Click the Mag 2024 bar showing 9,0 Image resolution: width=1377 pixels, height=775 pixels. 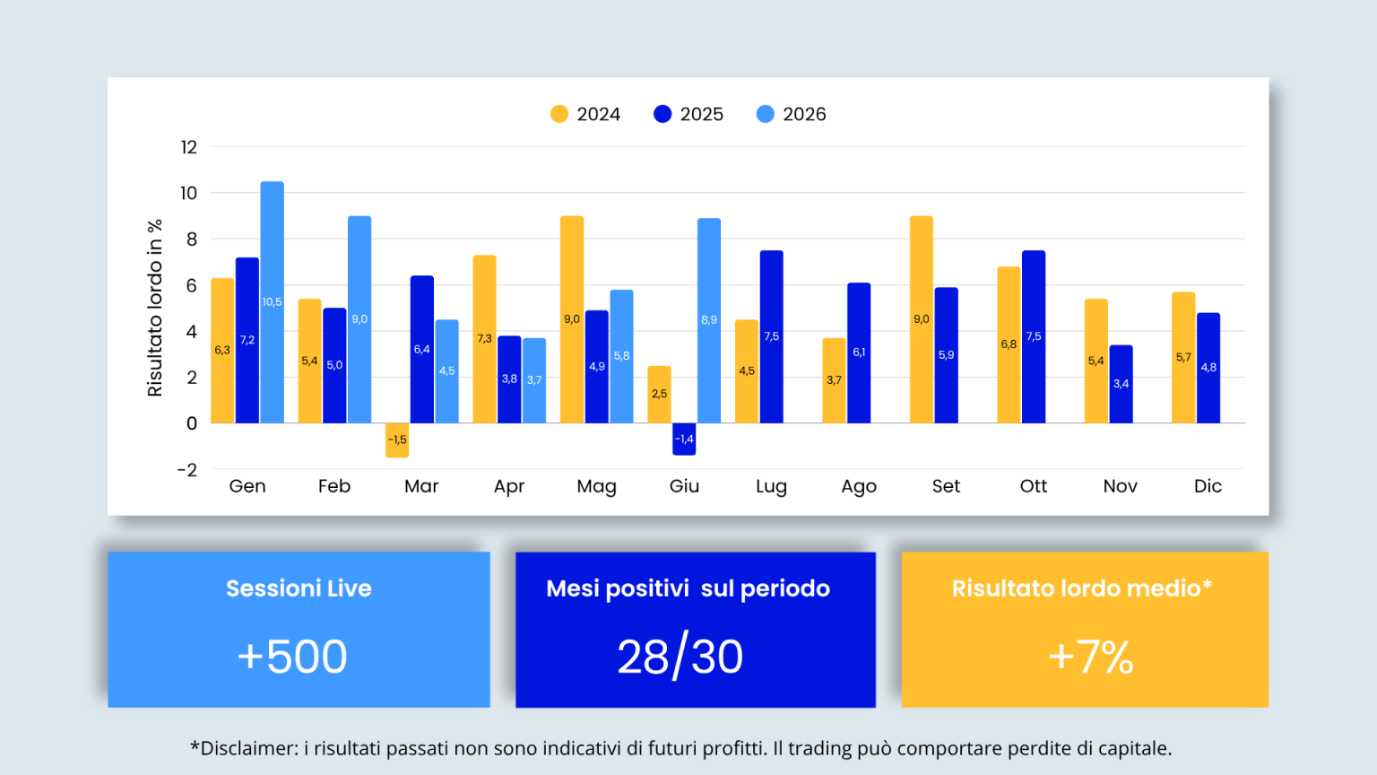coord(572,319)
